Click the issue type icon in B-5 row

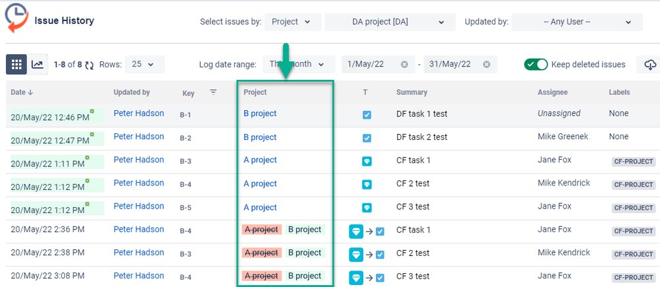click(367, 208)
